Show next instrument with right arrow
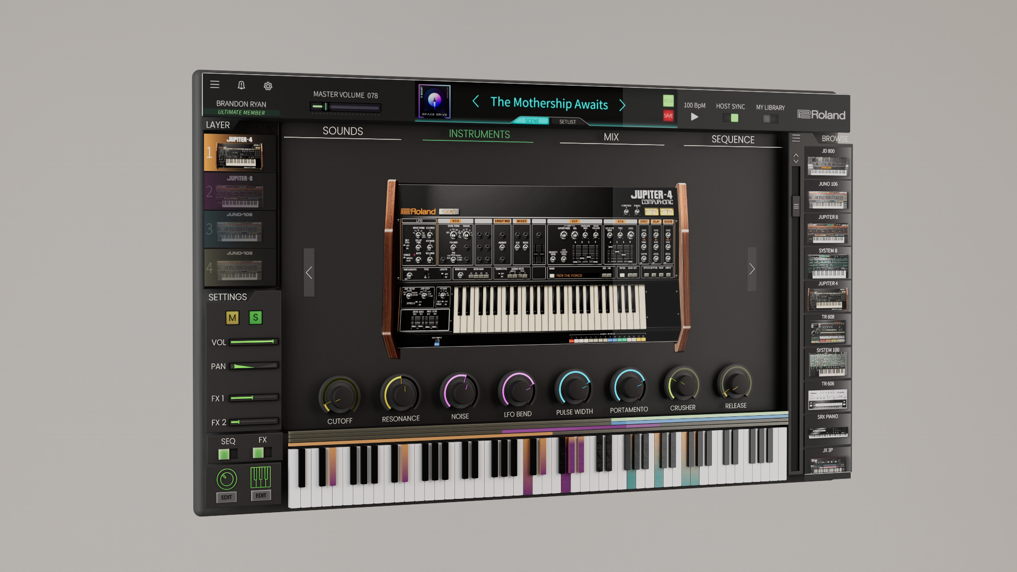Image resolution: width=1017 pixels, height=572 pixels. coord(752,269)
